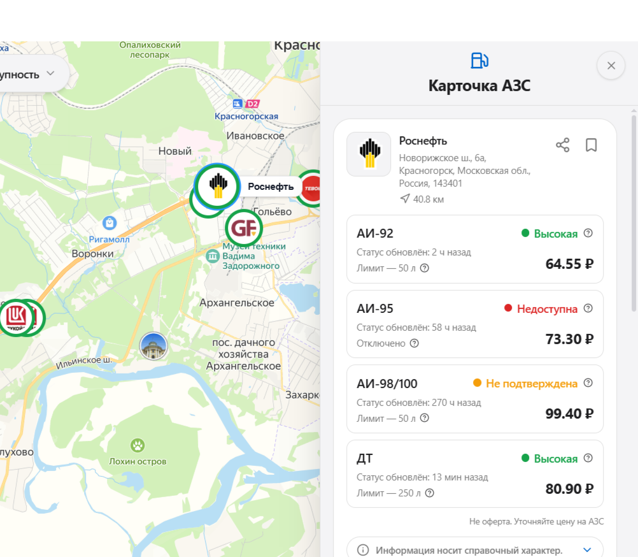Click the Лохин остров label
This screenshot has width=638, height=557.
click(138, 461)
